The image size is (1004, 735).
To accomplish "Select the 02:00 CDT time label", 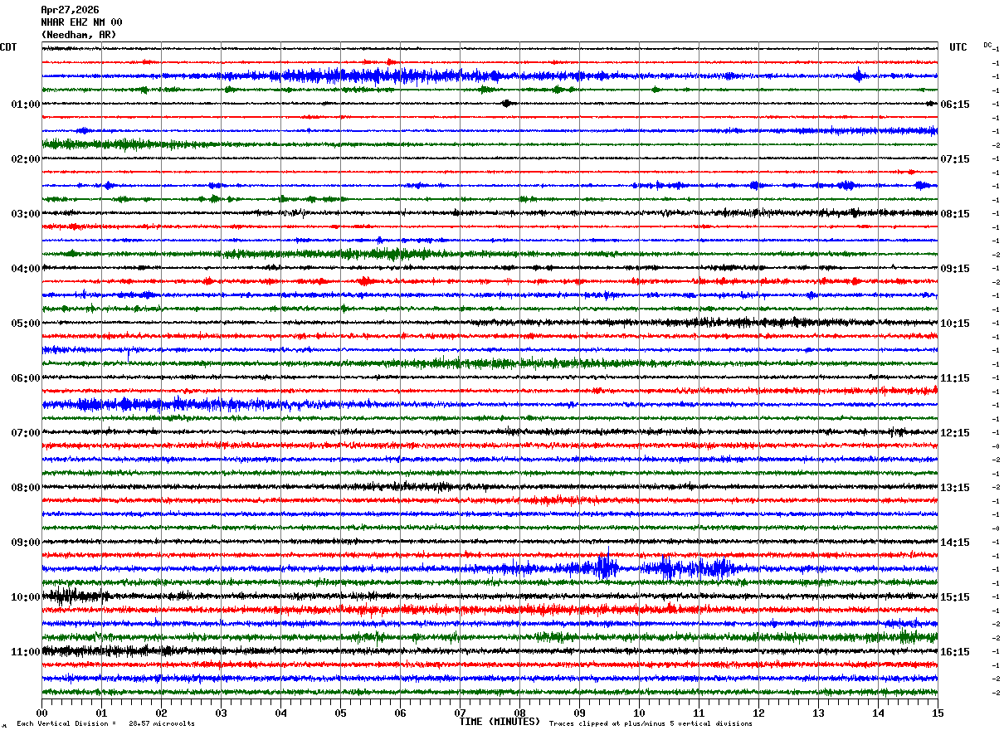I will (x=26, y=159).
